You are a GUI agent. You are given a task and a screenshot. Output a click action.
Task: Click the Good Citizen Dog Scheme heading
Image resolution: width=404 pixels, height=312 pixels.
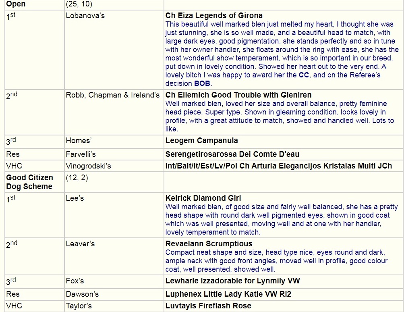pyautogui.click(x=29, y=182)
